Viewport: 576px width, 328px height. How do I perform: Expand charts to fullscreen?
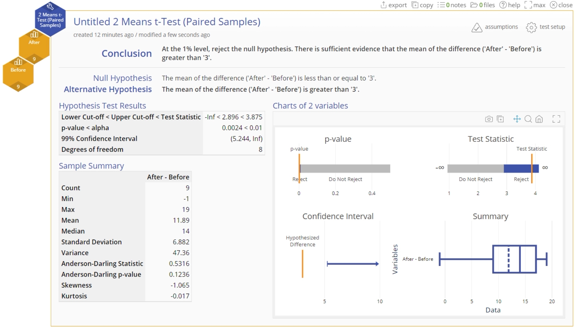[556, 119]
